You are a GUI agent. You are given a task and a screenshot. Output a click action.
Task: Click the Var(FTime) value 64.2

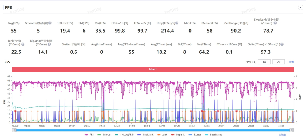pos(204,52)
